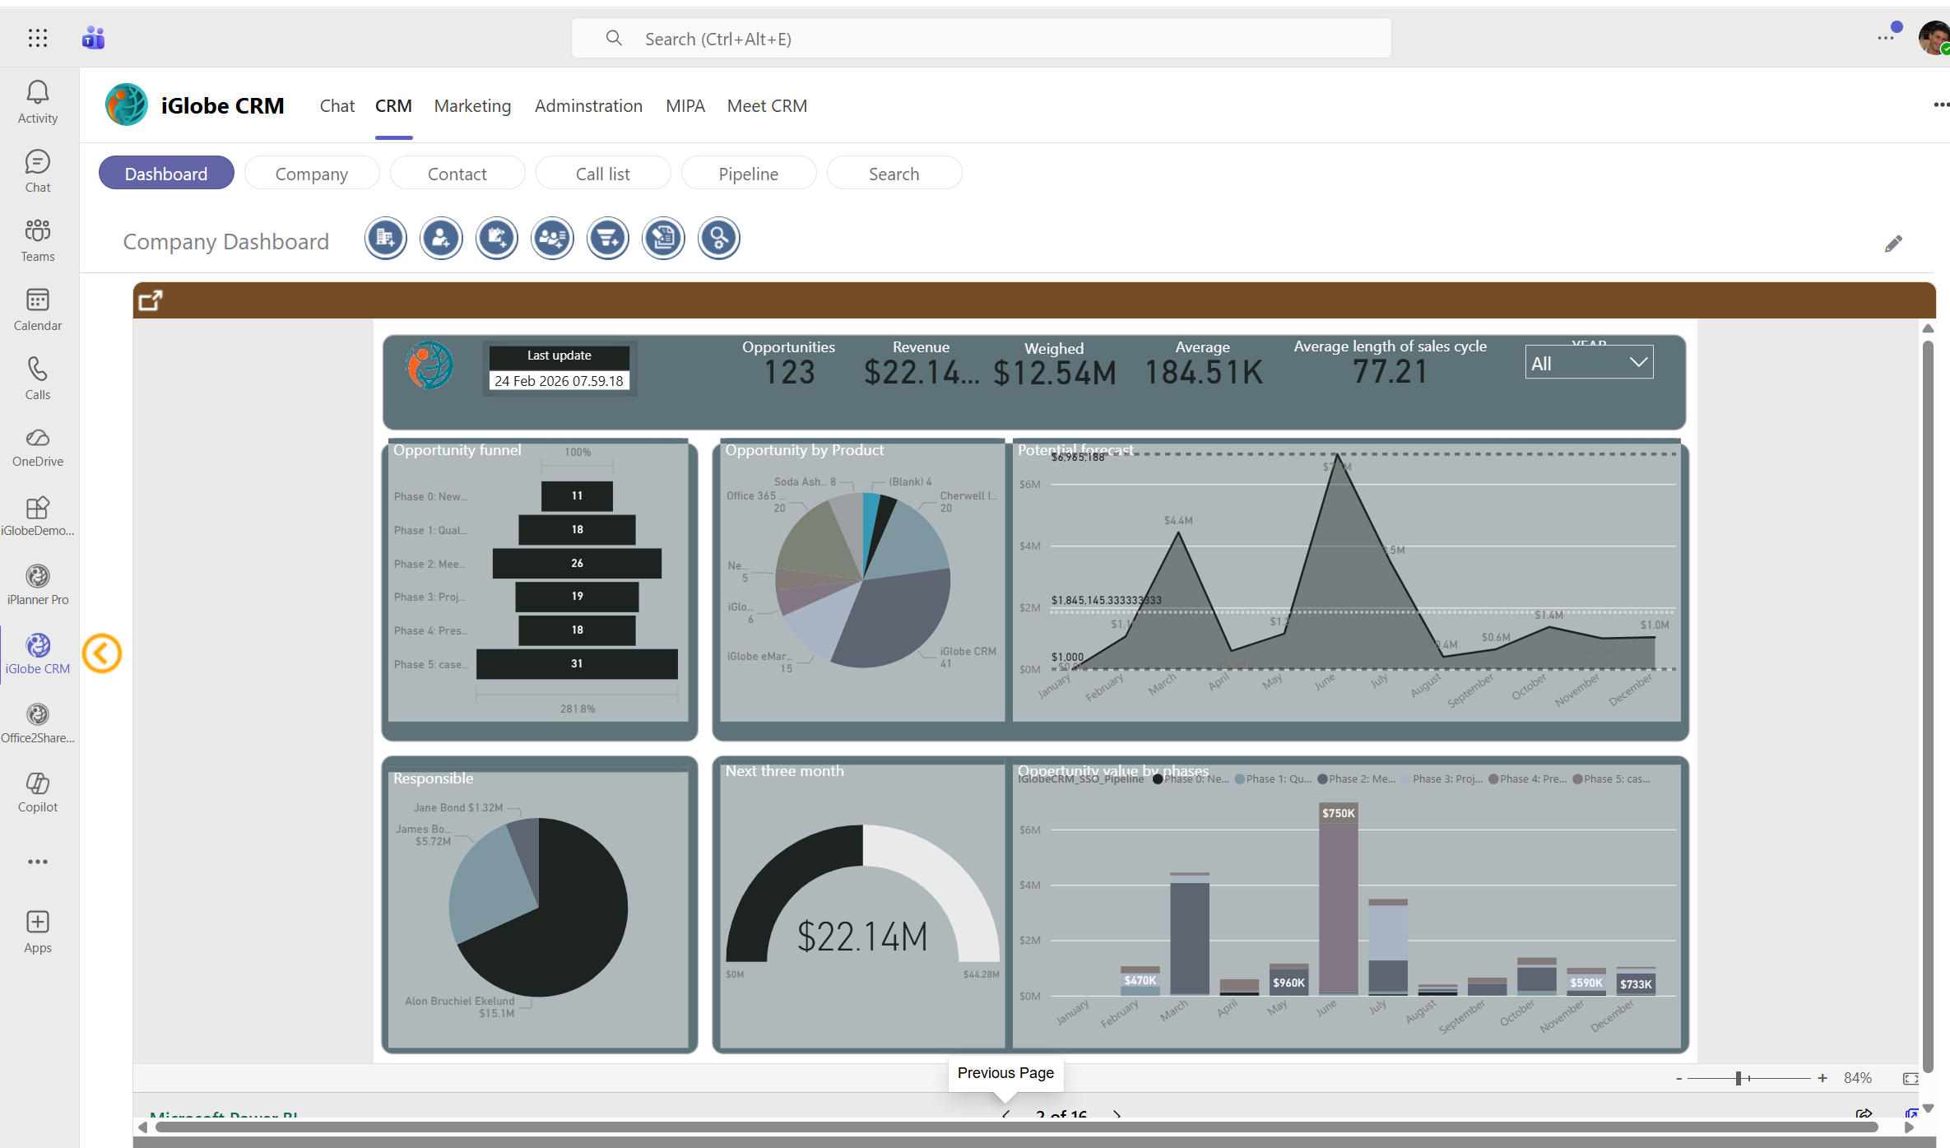Click the add note/activity icon
The width and height of the screenshot is (1950, 1148).
coord(496,239)
